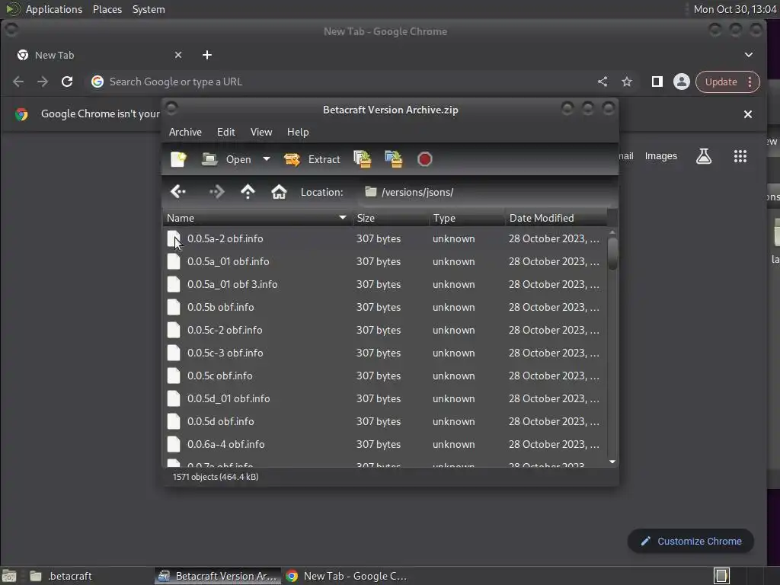Select file 0.0.5c-2 obf.info
This screenshot has height=585, width=780.
click(385, 331)
